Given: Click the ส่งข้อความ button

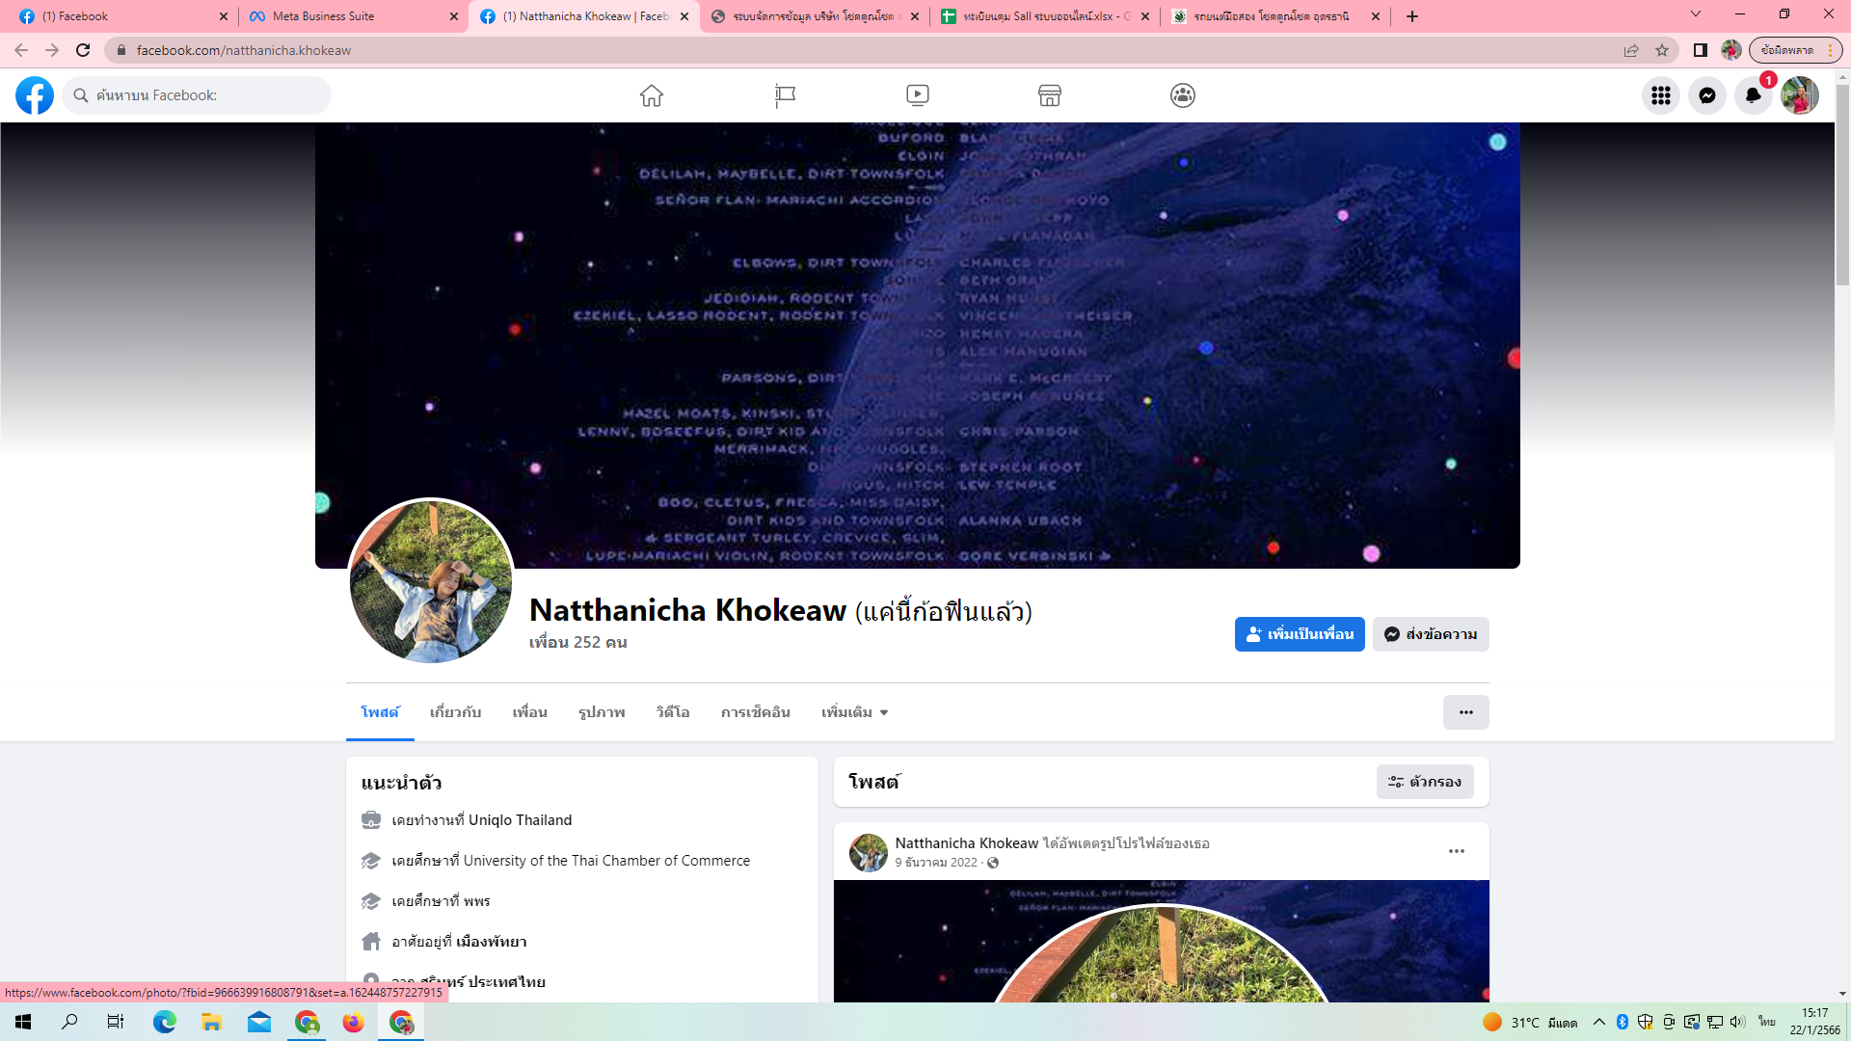Looking at the screenshot, I should click(1431, 634).
